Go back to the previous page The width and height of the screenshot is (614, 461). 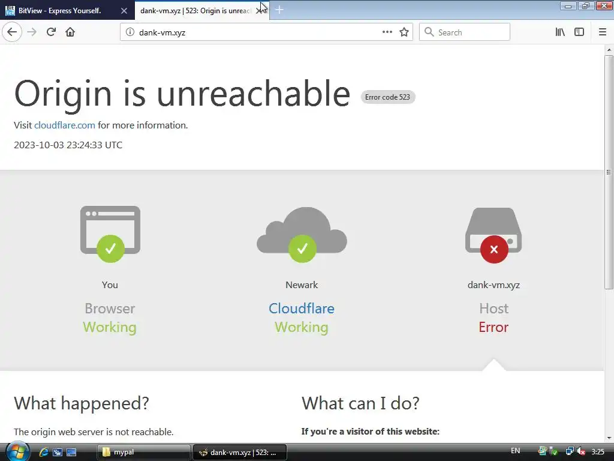pyautogui.click(x=12, y=32)
